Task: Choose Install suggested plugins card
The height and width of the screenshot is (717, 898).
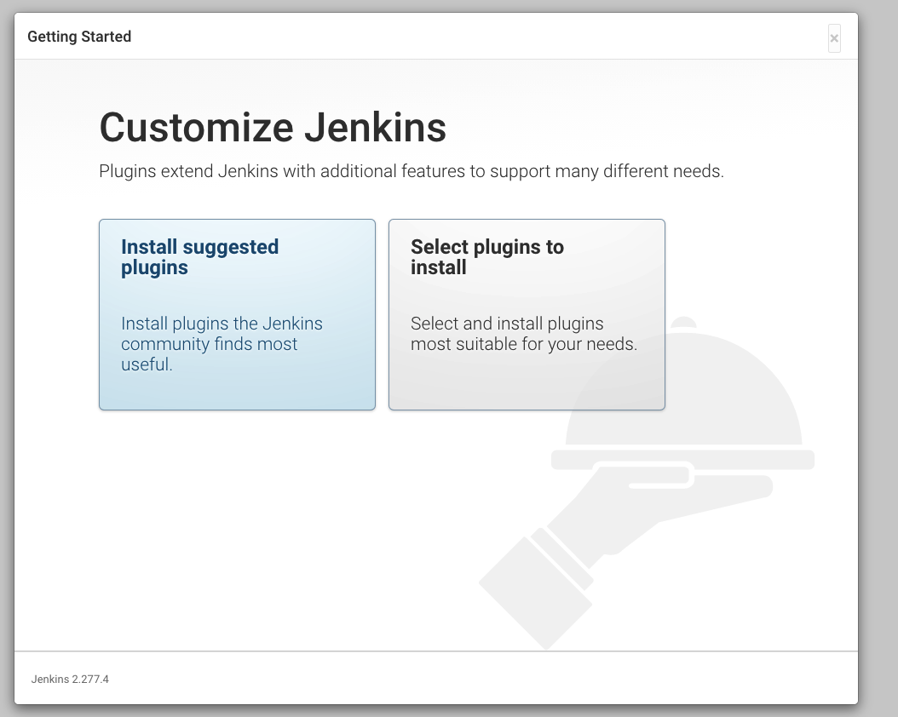Action: (x=237, y=314)
